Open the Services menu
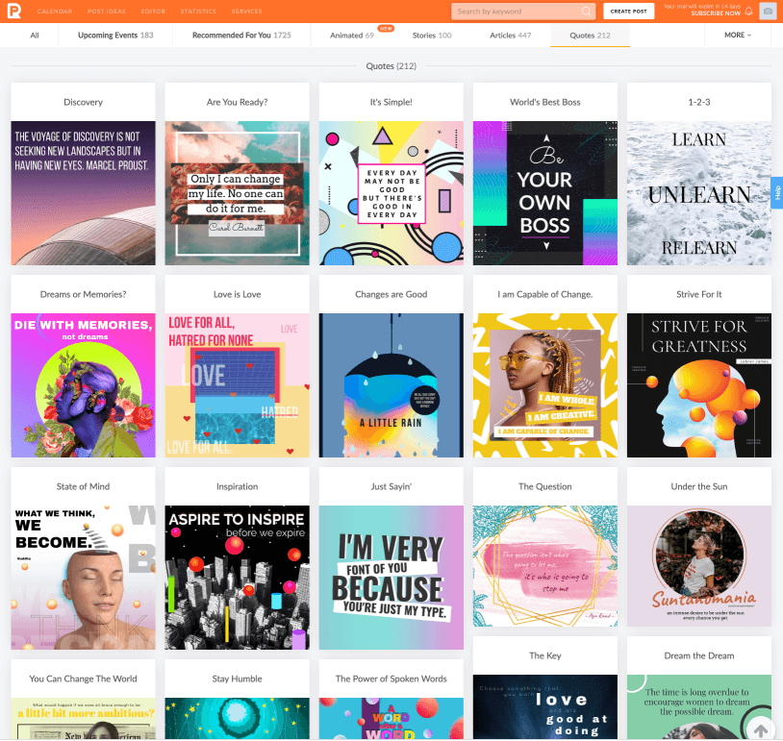The width and height of the screenshot is (783, 741). 246,11
